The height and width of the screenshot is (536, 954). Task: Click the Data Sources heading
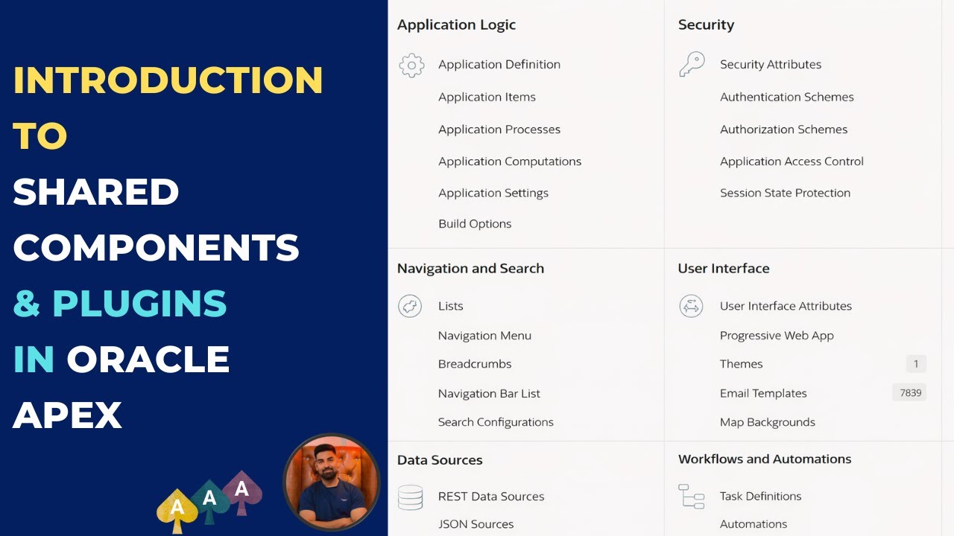point(440,460)
